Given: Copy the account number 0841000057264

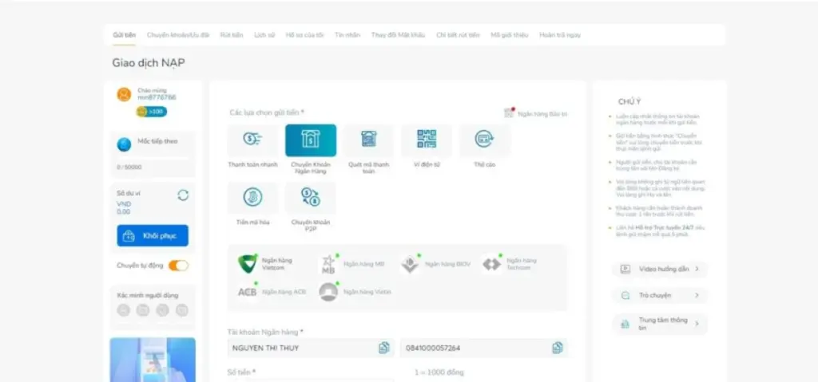Looking at the screenshot, I should coord(558,348).
